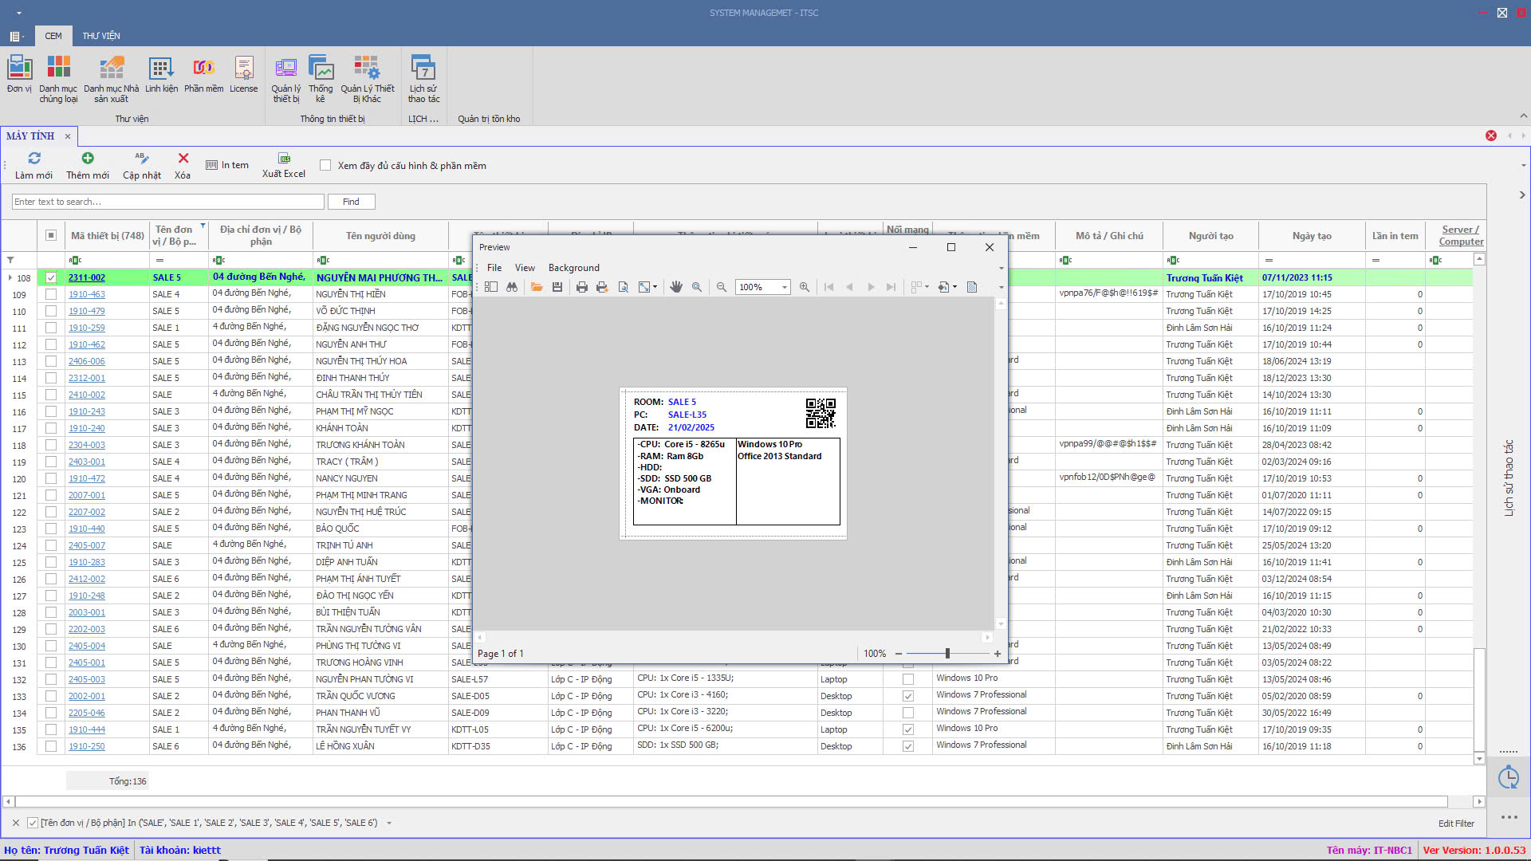Open Preview toolbar overflow options arrow

click(x=1002, y=287)
